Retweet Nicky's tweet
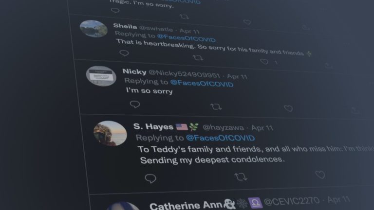Image resolution: width=374 pixels, height=210 pixels. tap(216, 106)
